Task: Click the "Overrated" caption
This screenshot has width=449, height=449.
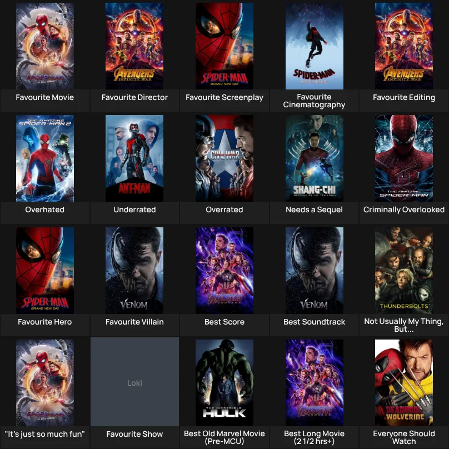Action: pos(225,209)
